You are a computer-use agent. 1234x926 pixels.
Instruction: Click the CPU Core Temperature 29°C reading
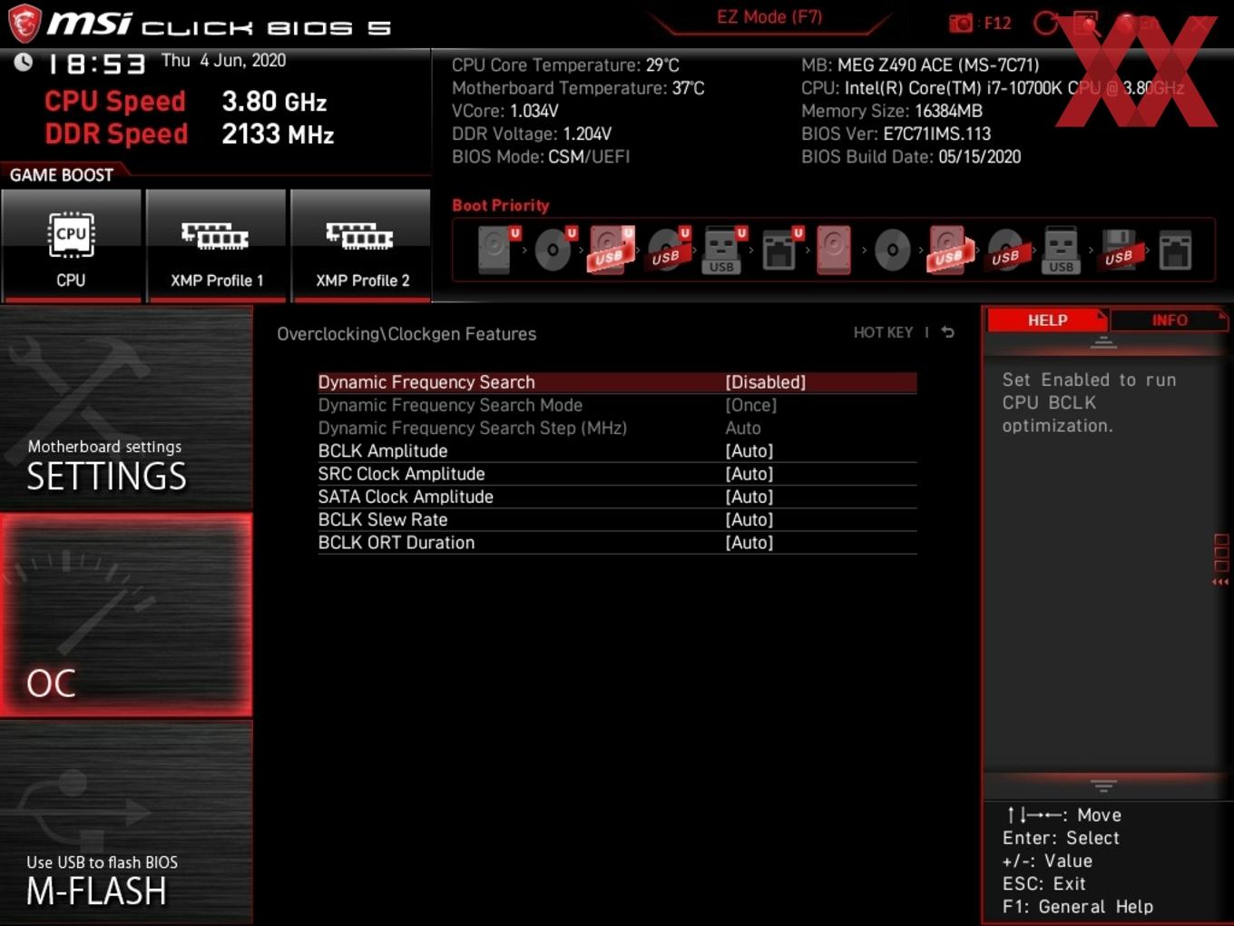[x=565, y=65]
